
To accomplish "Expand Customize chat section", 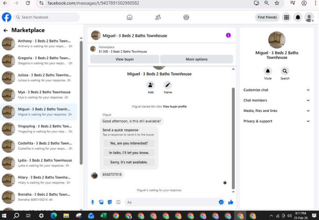I will click(277, 90).
